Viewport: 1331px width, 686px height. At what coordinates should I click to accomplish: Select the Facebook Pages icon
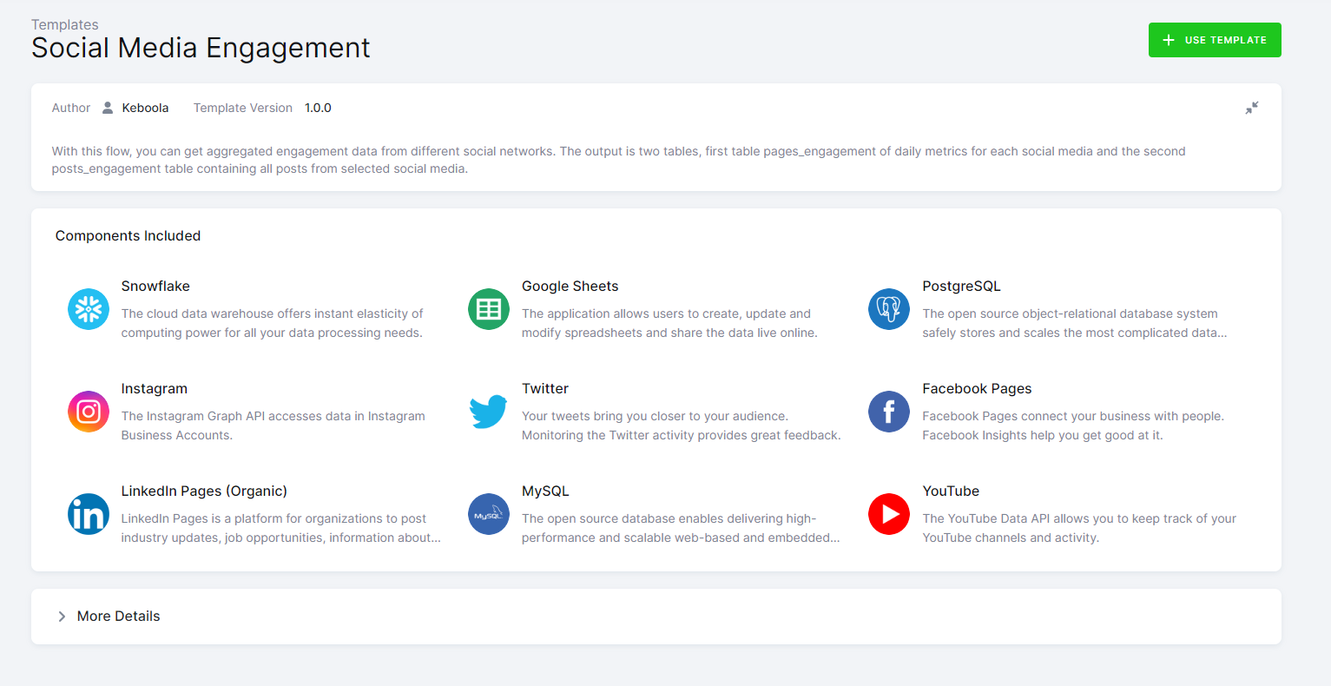888,412
